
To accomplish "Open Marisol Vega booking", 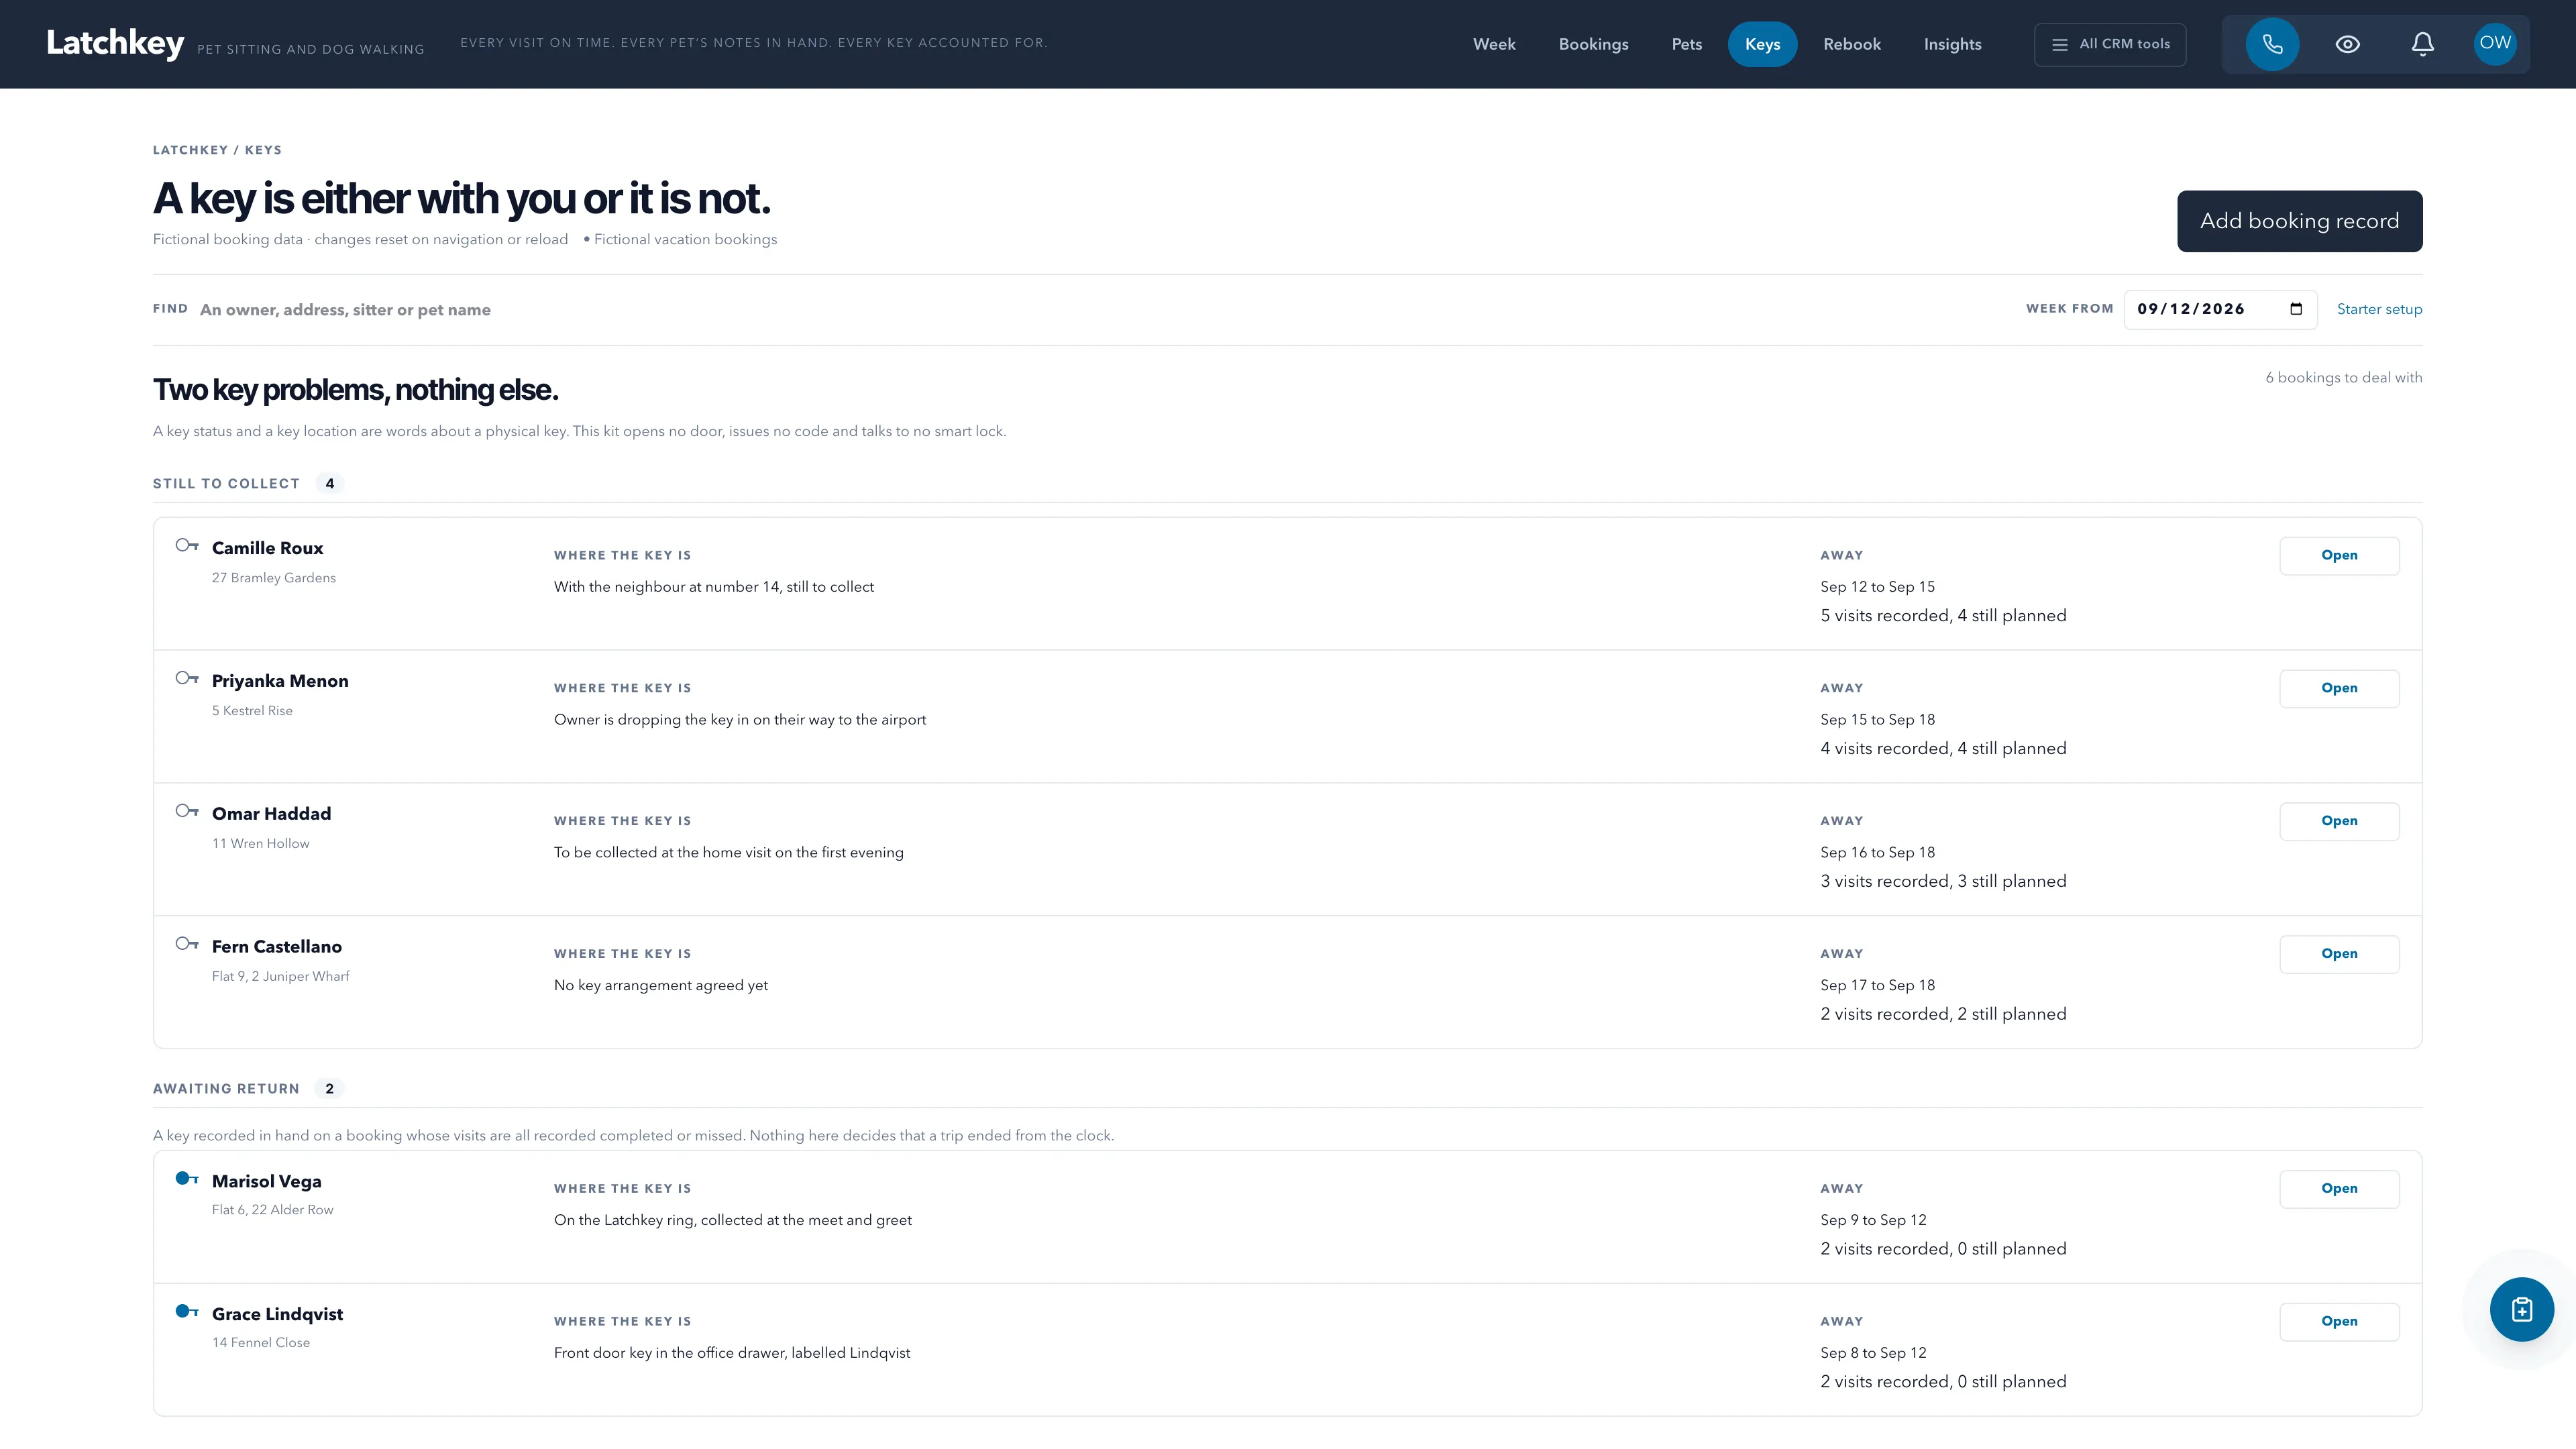I will [x=2339, y=1189].
